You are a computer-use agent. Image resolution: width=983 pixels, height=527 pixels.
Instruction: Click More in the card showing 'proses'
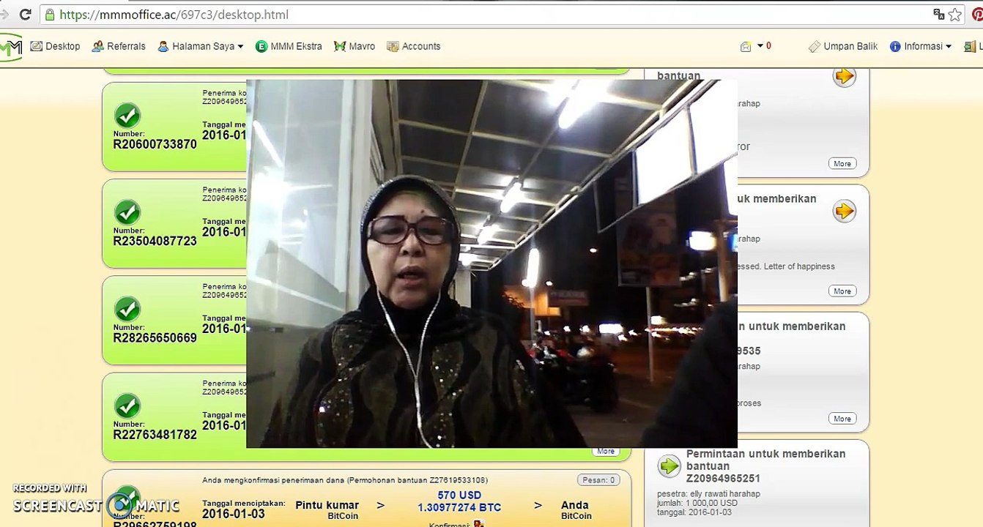coord(842,419)
